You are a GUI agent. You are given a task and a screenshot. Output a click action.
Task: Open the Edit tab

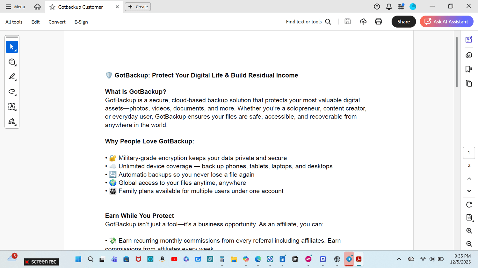[x=35, y=22]
